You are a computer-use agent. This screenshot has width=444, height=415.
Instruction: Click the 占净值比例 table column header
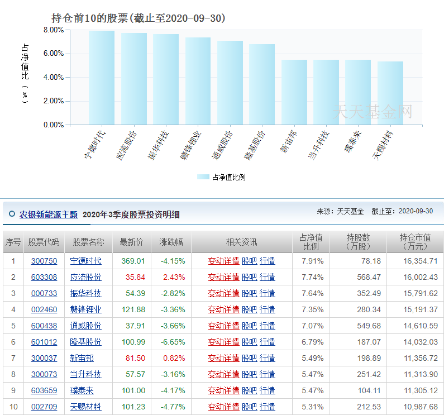coord(311,242)
